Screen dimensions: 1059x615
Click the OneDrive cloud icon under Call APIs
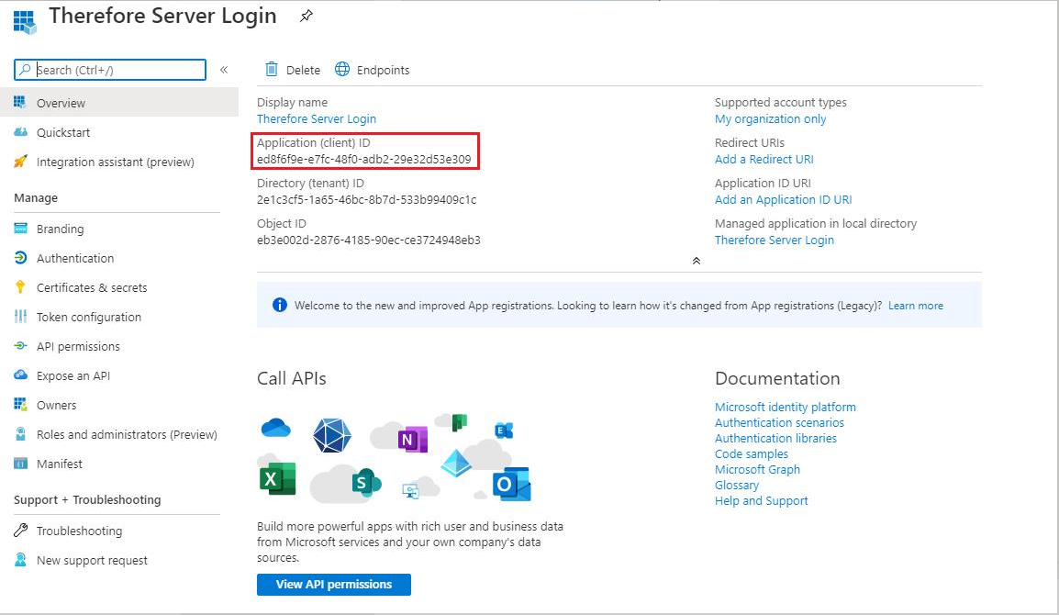coord(275,428)
